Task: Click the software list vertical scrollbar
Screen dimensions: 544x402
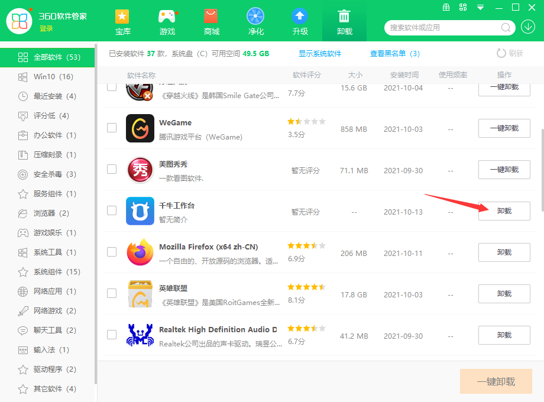Action: [x=542, y=170]
